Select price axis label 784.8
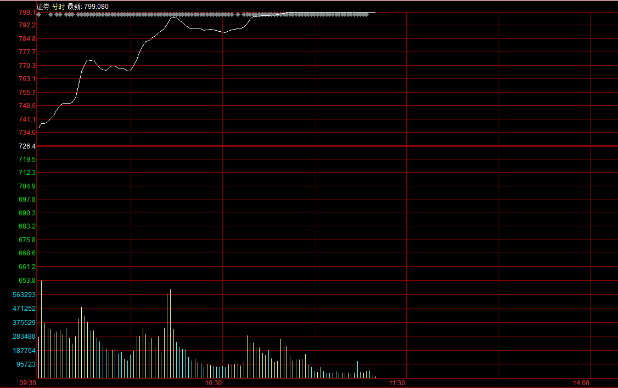The height and width of the screenshot is (388, 618). [x=27, y=39]
